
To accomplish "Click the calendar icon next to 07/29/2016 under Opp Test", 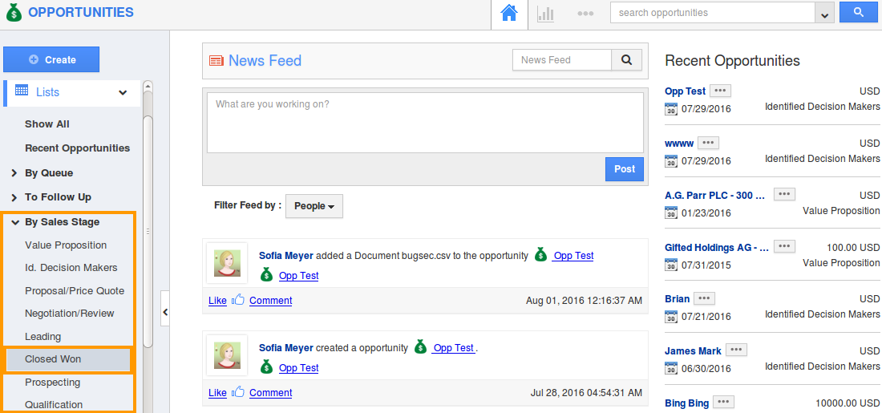I will point(671,109).
